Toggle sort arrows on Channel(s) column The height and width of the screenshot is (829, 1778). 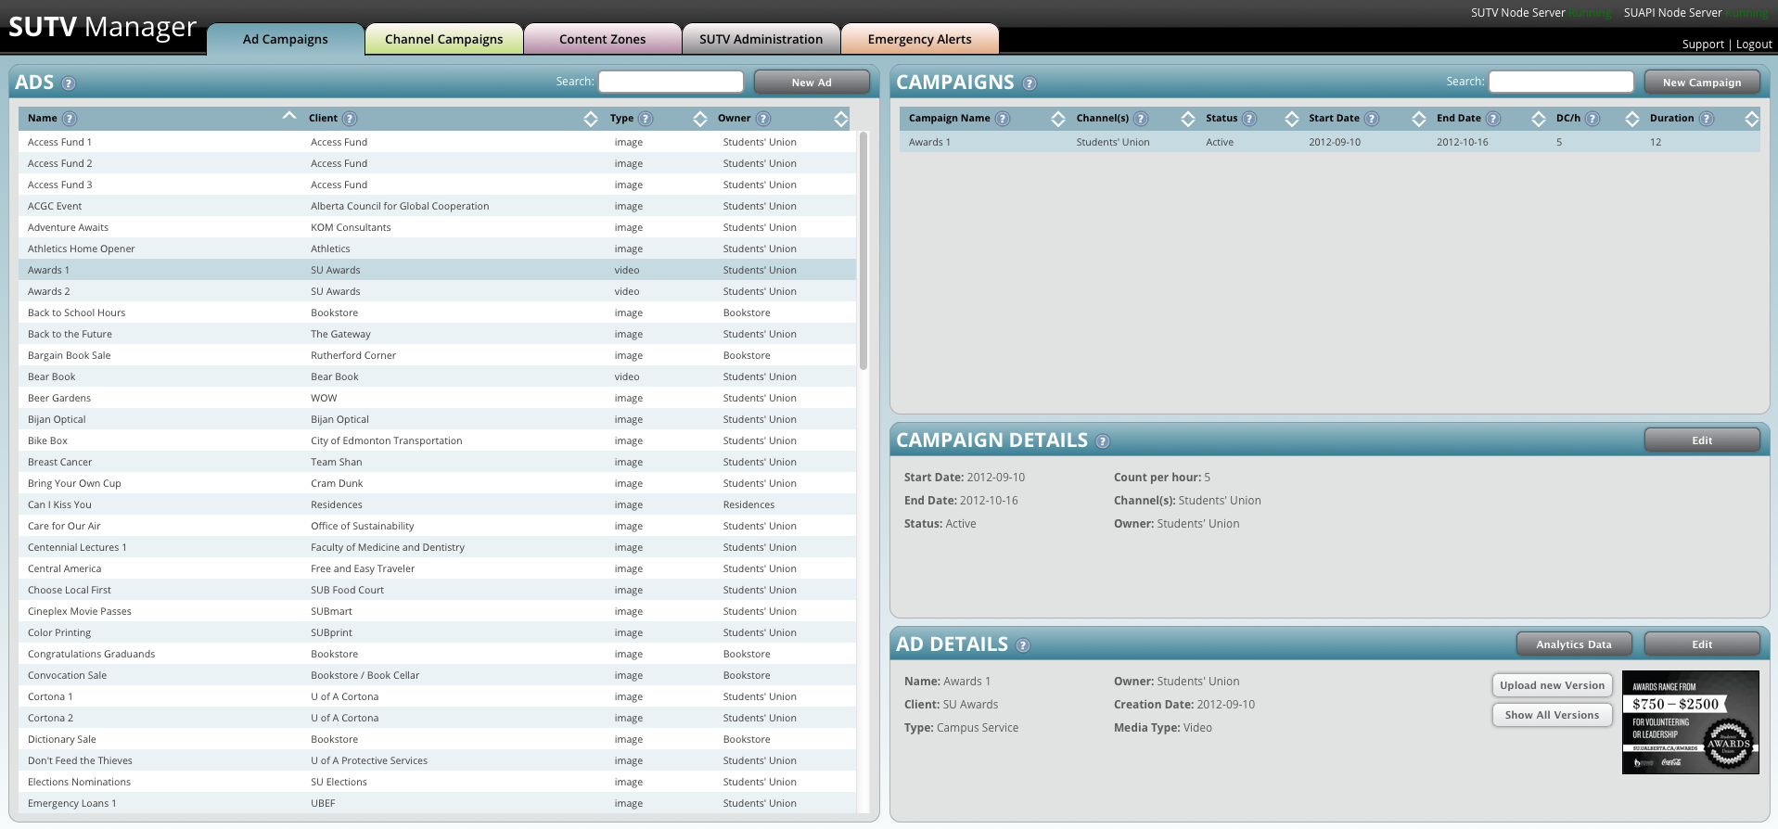[1188, 119]
